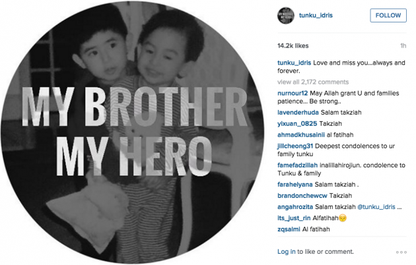Screen dimensions: 416x265
Task: Open the three-dot more options menu
Action: (x=401, y=252)
